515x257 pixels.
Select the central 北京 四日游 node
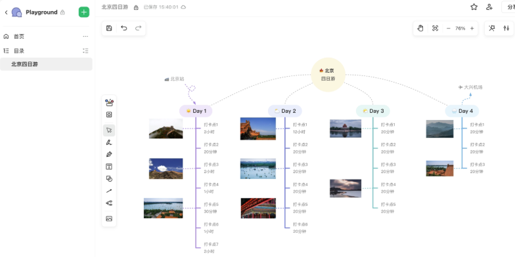click(328, 75)
